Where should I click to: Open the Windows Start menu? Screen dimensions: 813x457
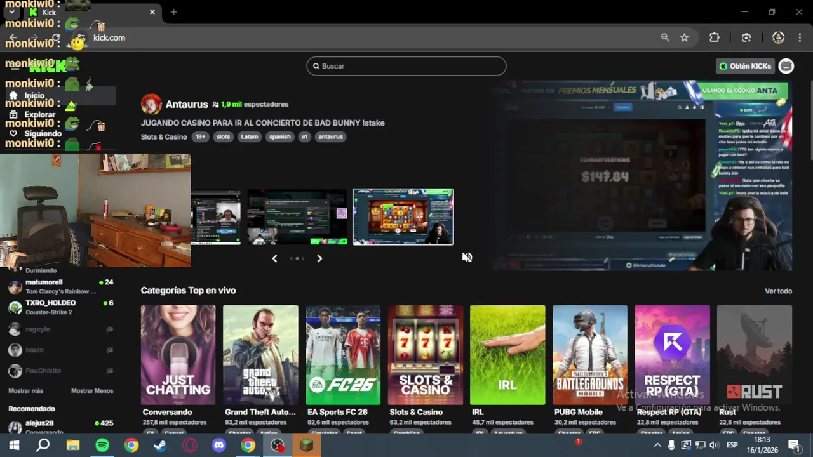tap(14, 446)
